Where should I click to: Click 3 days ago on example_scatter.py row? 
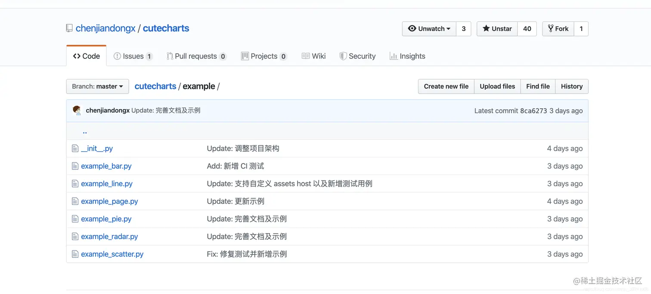coord(565,254)
